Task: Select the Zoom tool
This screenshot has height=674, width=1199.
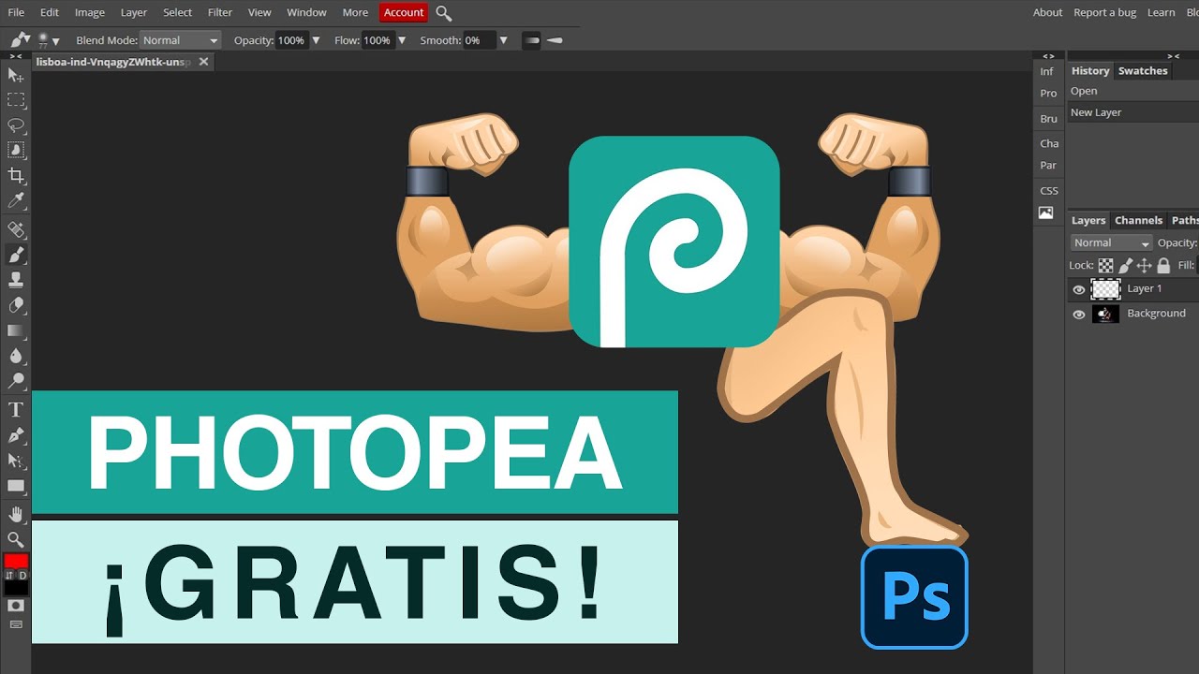Action: pos(16,539)
